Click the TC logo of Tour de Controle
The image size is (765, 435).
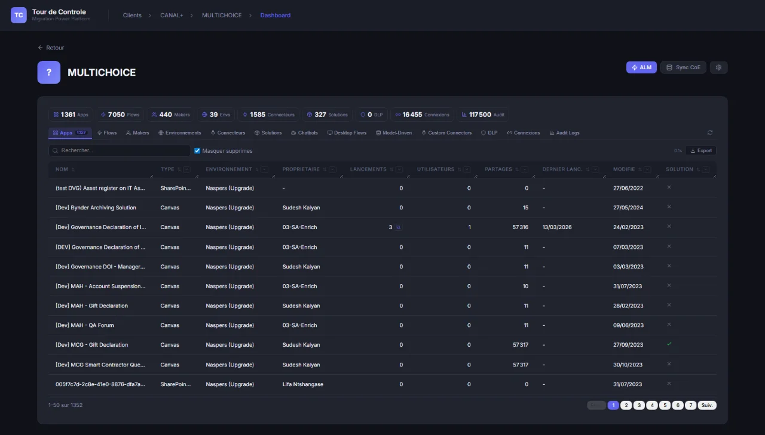pos(19,15)
